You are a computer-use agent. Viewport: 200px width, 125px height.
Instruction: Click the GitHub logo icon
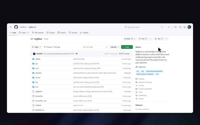tap(16, 27)
